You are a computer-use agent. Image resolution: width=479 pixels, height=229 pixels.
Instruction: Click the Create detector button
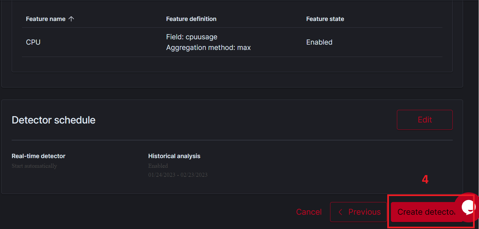click(x=427, y=212)
